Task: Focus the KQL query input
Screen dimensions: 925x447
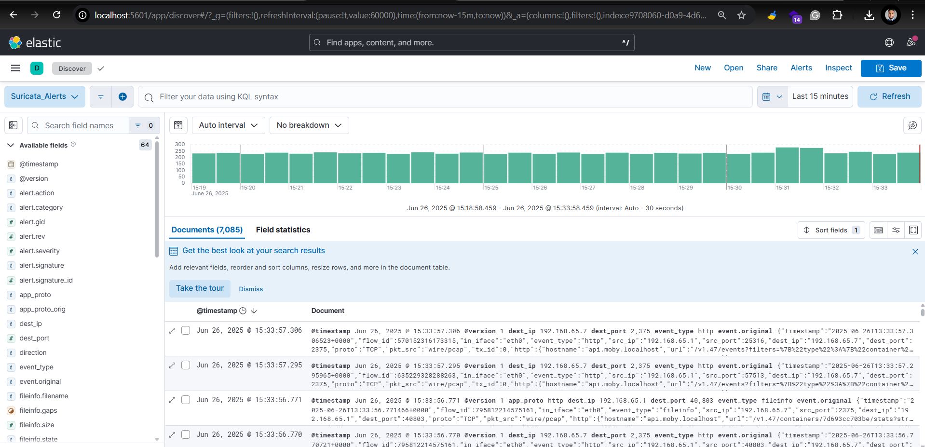Action: pyautogui.click(x=445, y=97)
